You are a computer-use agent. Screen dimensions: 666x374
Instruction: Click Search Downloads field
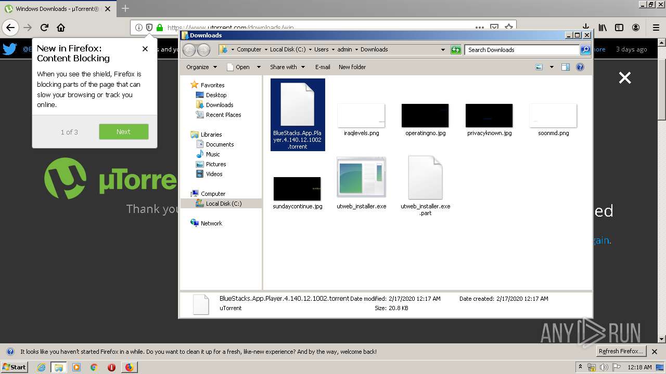[x=522, y=50]
